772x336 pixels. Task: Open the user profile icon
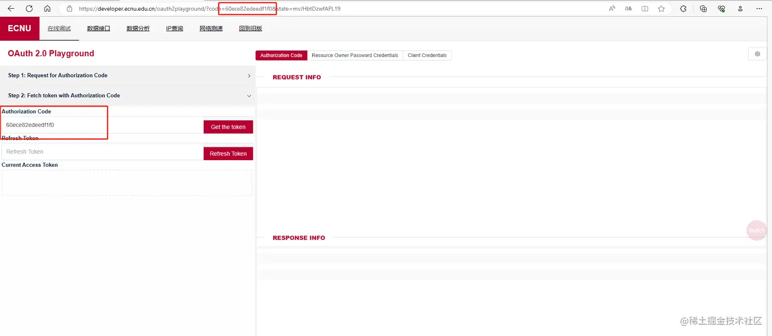[740, 9]
